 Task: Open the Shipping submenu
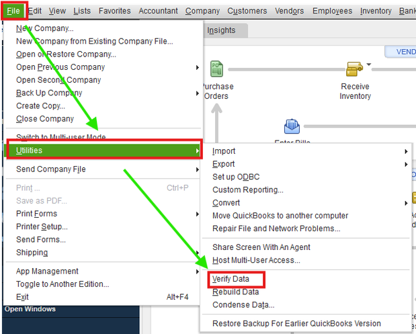click(x=103, y=253)
